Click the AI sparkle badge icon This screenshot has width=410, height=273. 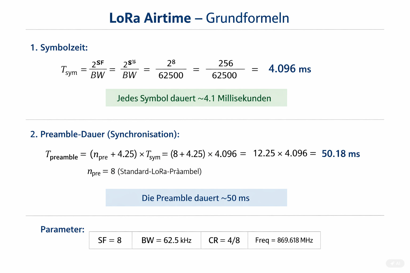point(395,263)
